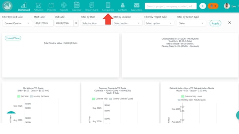Open Filter by Project Type dropdown
Image resolution: width=239 pixels, height=134 pixels.
159,23
